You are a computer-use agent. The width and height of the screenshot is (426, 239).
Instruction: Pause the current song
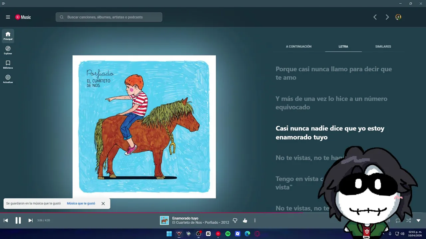click(18, 220)
